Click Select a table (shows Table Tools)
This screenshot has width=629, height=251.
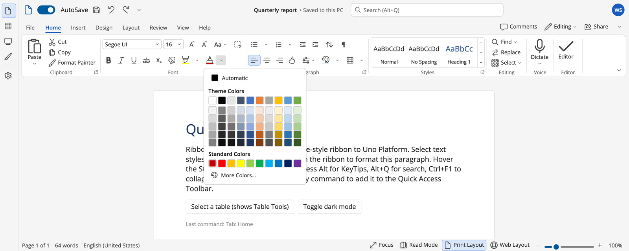coord(240,207)
